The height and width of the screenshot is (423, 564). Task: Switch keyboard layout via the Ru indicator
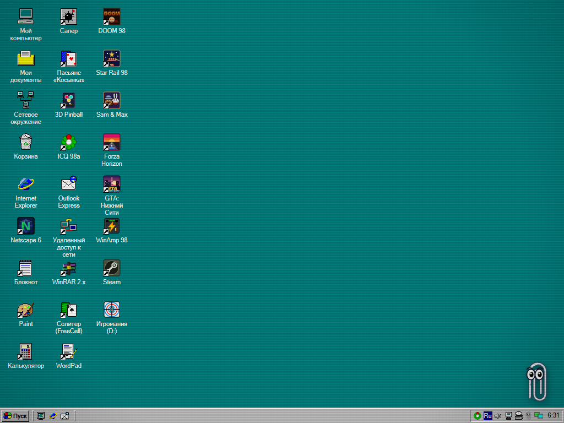point(488,416)
